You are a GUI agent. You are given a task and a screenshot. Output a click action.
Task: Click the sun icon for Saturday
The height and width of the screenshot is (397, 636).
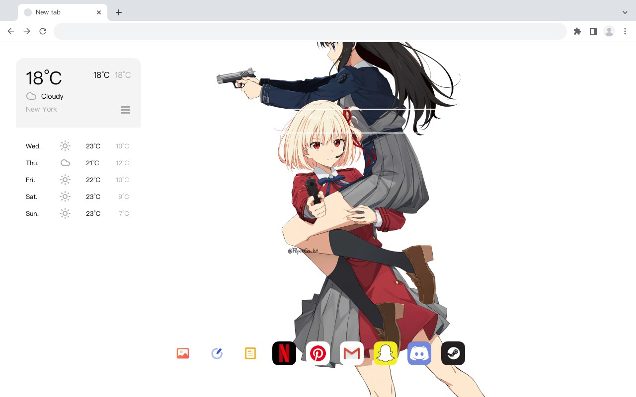pos(65,197)
